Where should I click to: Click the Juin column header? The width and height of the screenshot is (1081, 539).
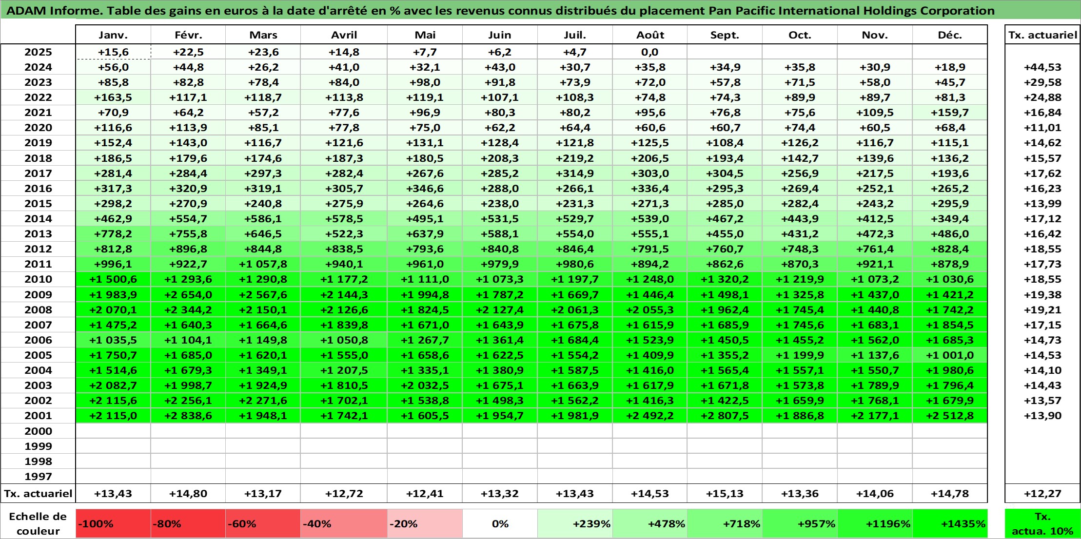[500, 35]
